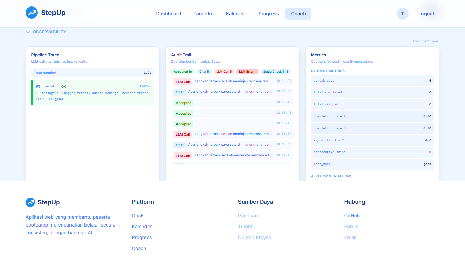Filter audit trail by Static Check-in 1
Image resolution: width=465 pixels, height=262 pixels.
tap(275, 72)
